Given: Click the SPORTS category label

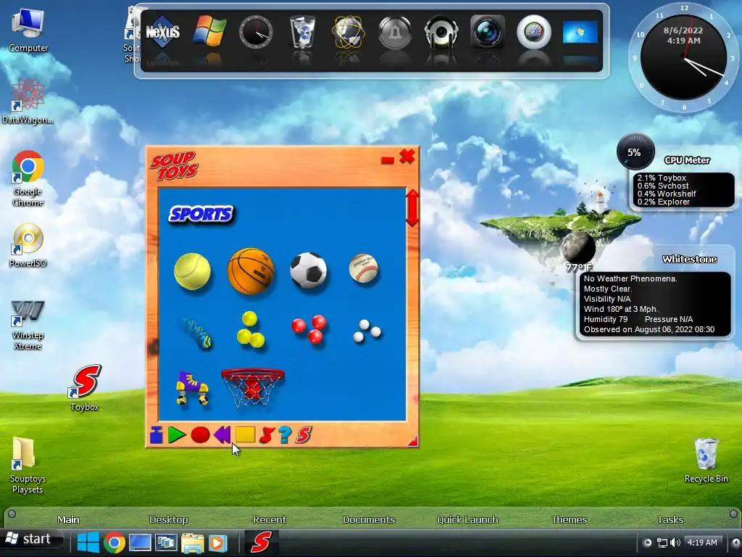Looking at the screenshot, I should [201, 214].
